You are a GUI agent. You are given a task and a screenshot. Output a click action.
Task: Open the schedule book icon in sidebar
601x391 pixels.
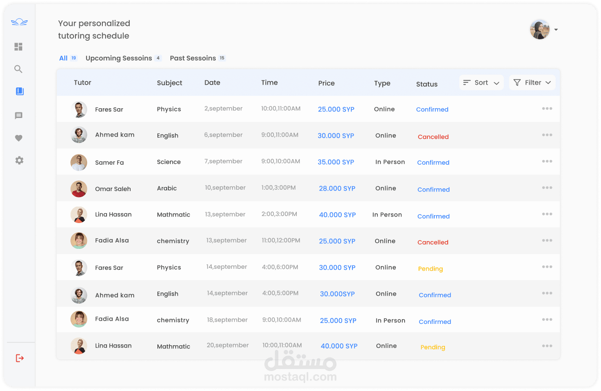19,92
